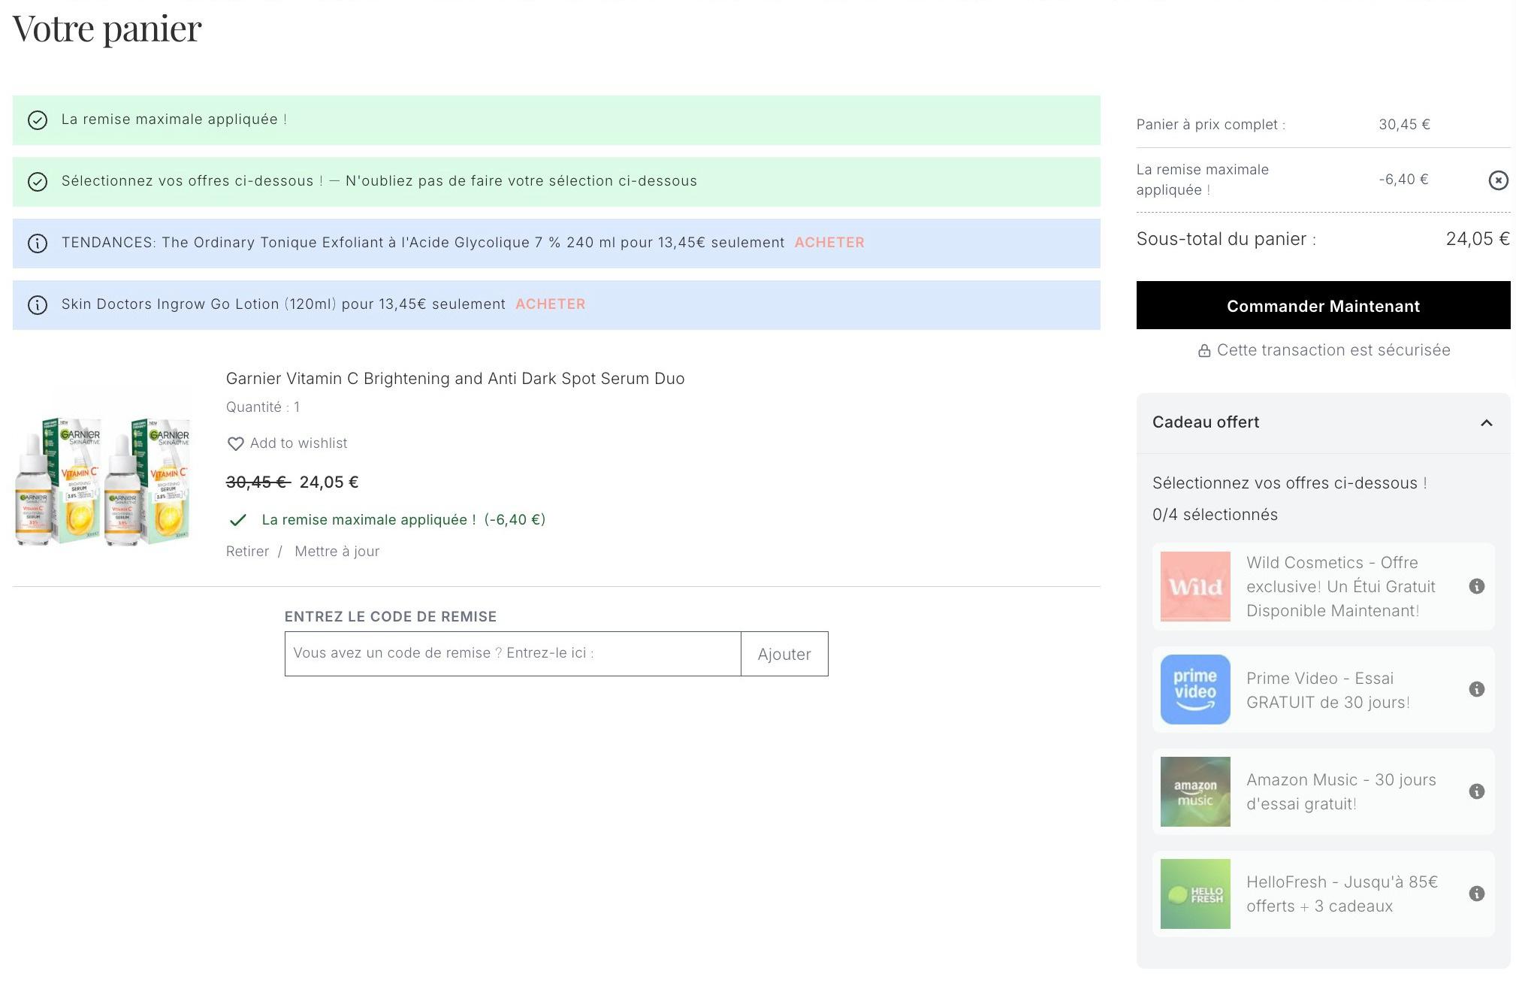
Task: Choose Prime Video Essai GRATUIT offer text
Action: click(x=1327, y=691)
